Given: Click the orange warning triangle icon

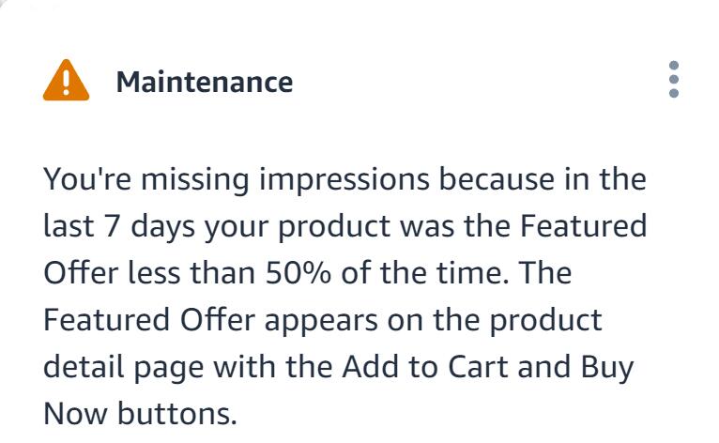Looking at the screenshot, I should (x=66, y=81).
